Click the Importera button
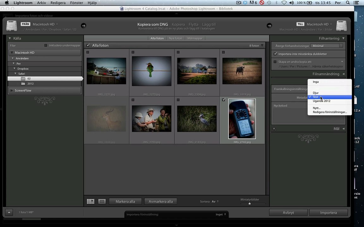Image resolution: width=364 pixels, height=227 pixels. (329, 212)
